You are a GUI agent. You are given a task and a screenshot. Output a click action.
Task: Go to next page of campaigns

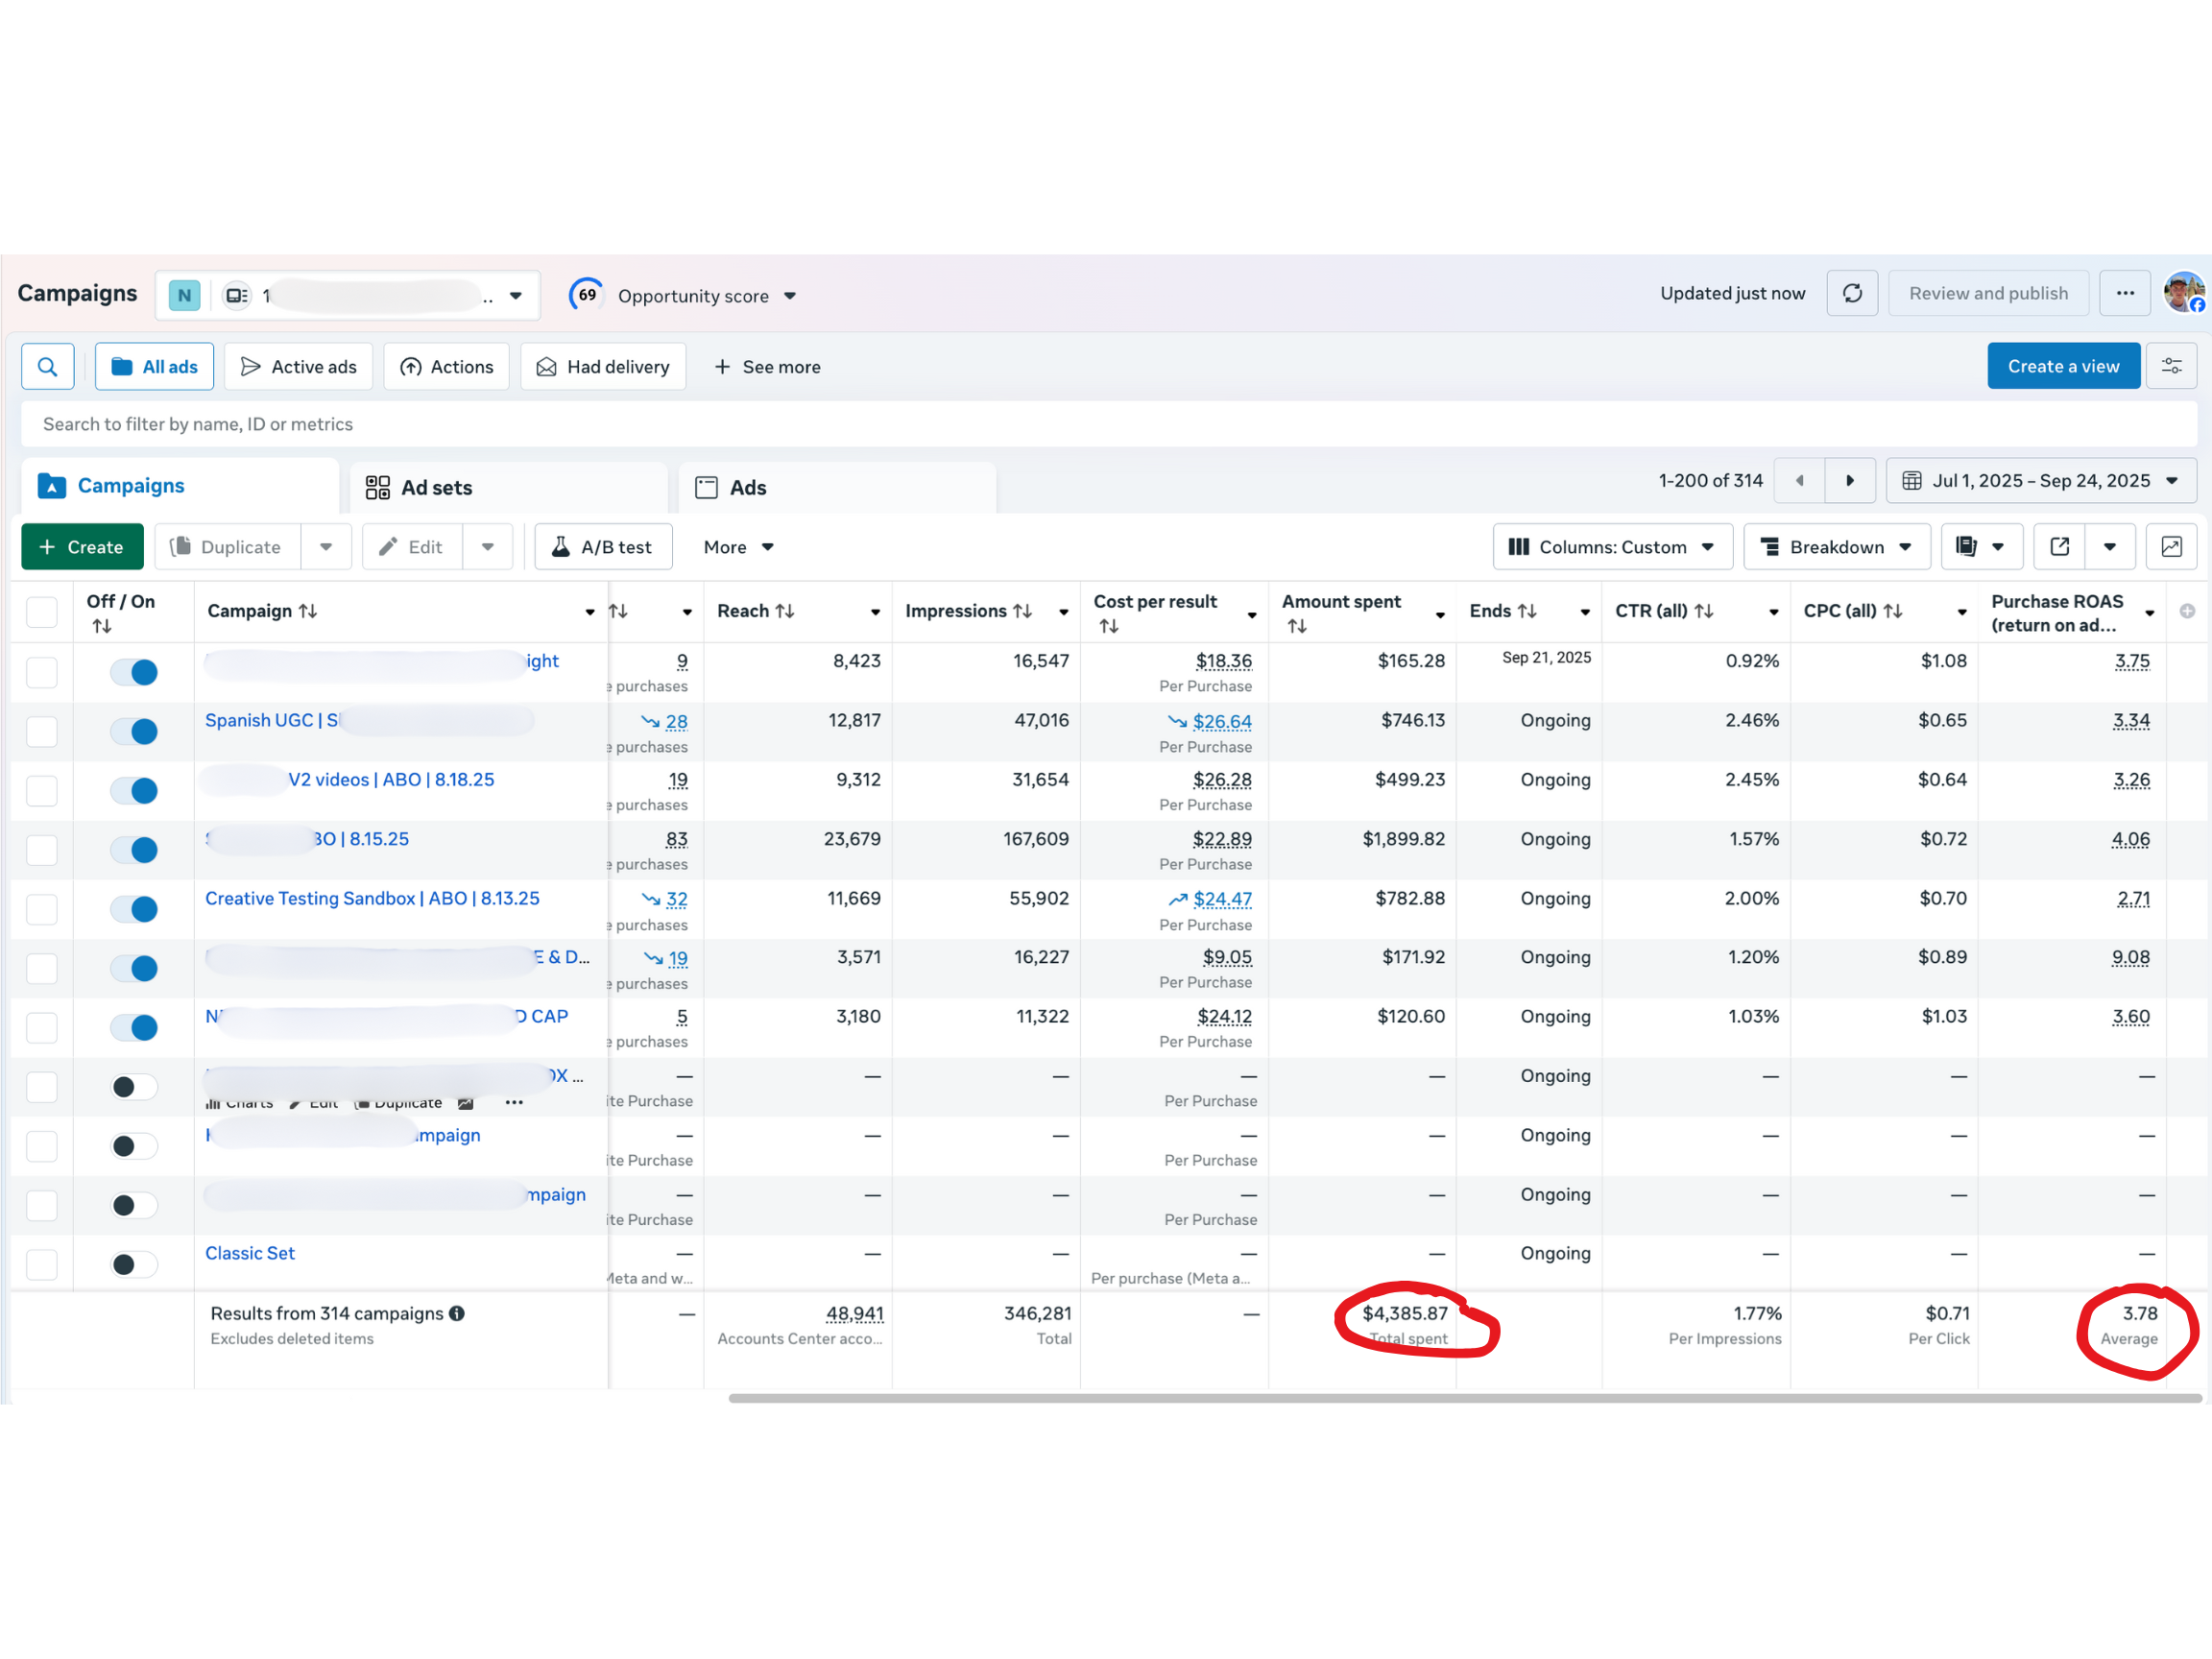pyautogui.click(x=1849, y=481)
